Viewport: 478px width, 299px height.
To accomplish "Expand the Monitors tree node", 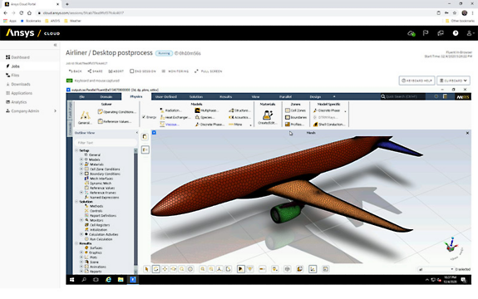I will coord(81,220).
